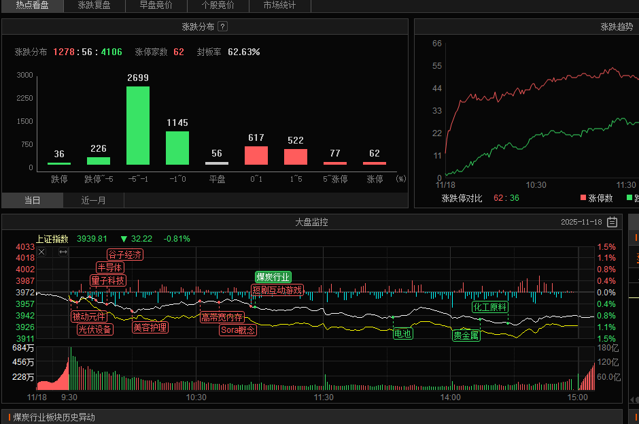
Task: Select the 半导体 sector marker
Action: point(109,267)
